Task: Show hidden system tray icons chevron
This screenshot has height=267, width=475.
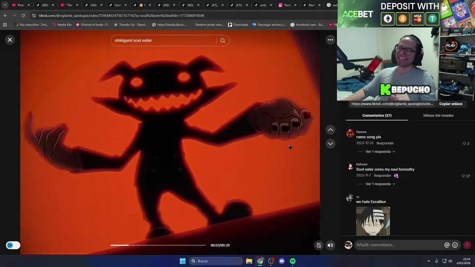Action: [429, 261]
